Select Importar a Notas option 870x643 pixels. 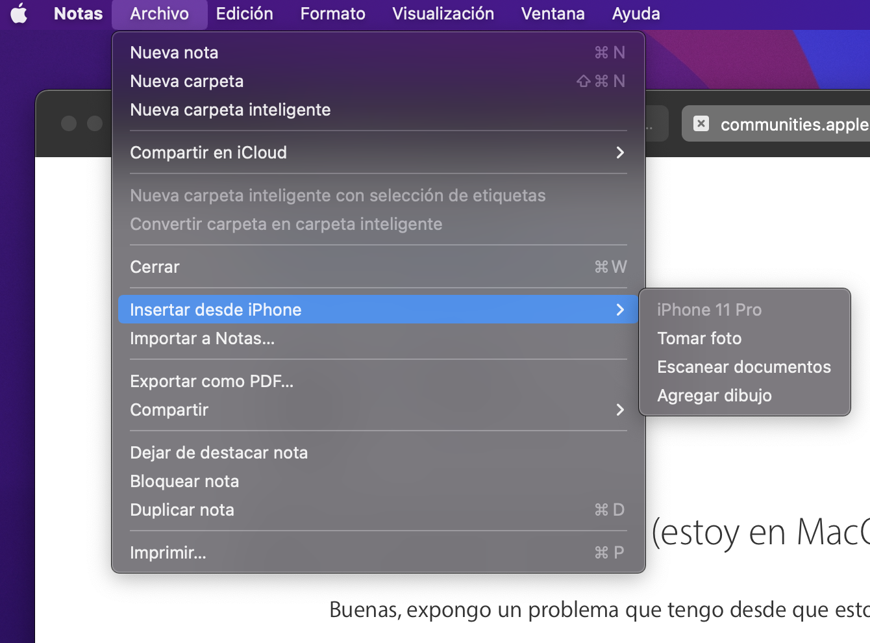click(203, 338)
